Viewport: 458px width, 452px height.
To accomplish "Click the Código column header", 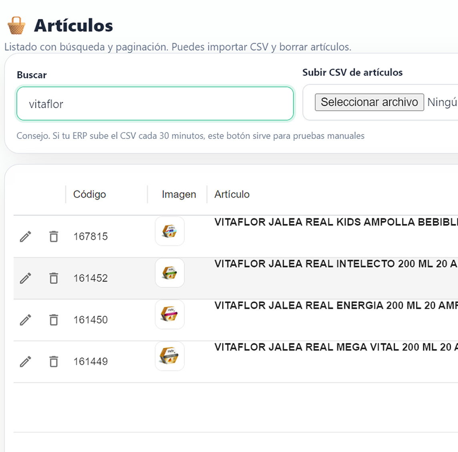I will click(x=89, y=194).
